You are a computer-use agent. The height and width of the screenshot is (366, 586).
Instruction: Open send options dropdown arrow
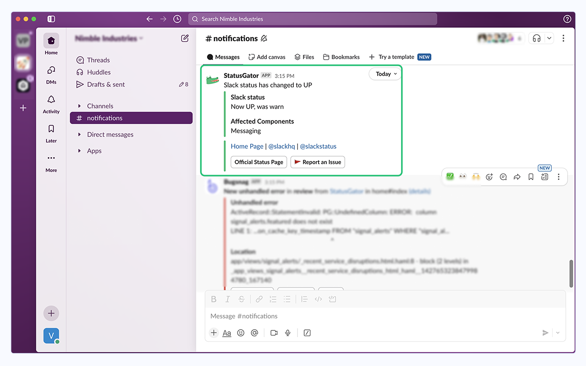pyautogui.click(x=558, y=333)
